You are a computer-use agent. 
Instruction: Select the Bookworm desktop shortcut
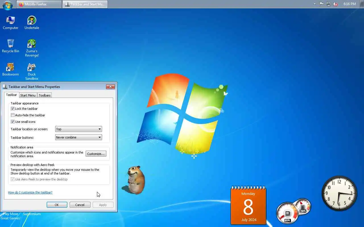pyautogui.click(x=11, y=69)
